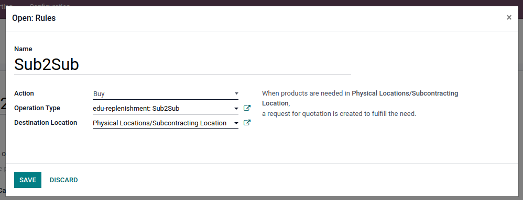This screenshot has height=200, width=523.
Task: Open the Destination Location external link icon
Action: coord(247,123)
